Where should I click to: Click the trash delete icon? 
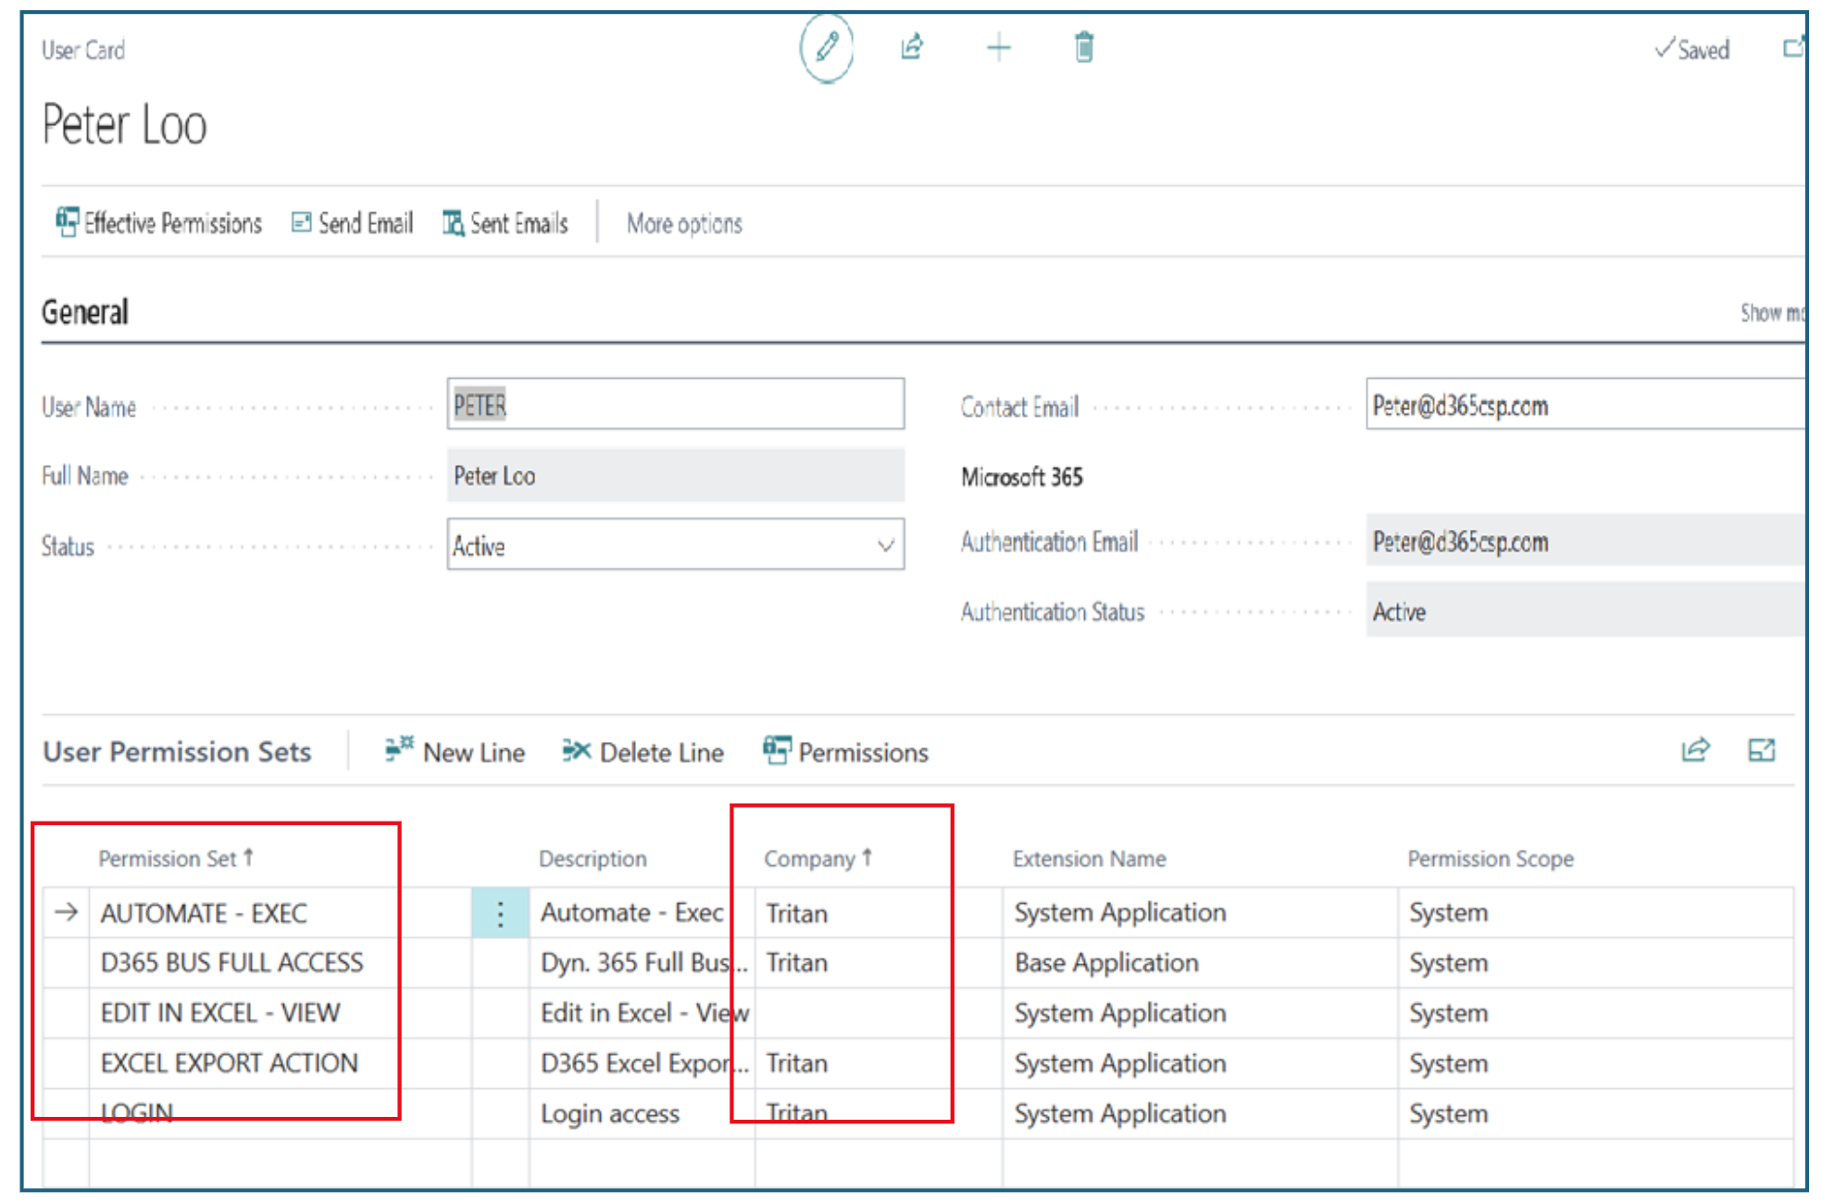click(x=1083, y=46)
